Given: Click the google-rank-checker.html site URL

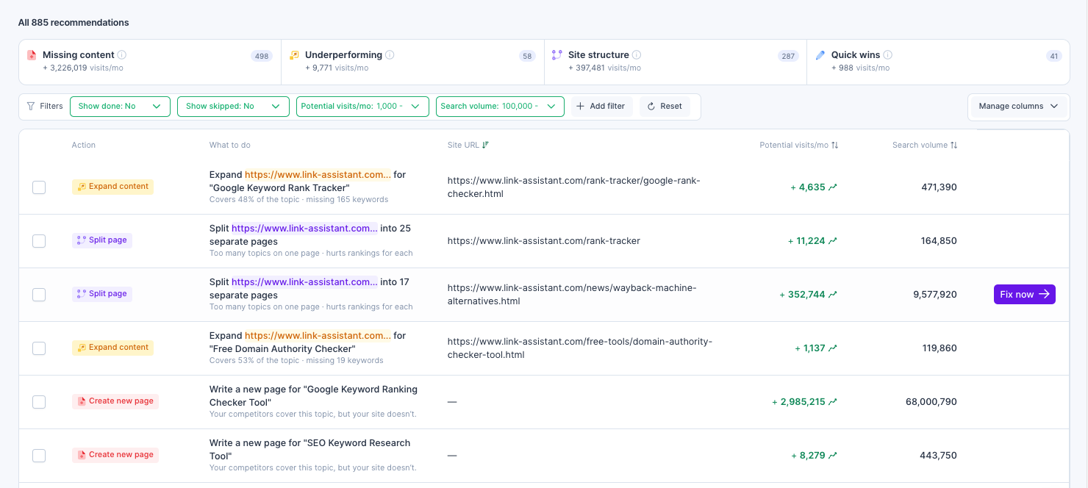Looking at the screenshot, I should point(574,187).
